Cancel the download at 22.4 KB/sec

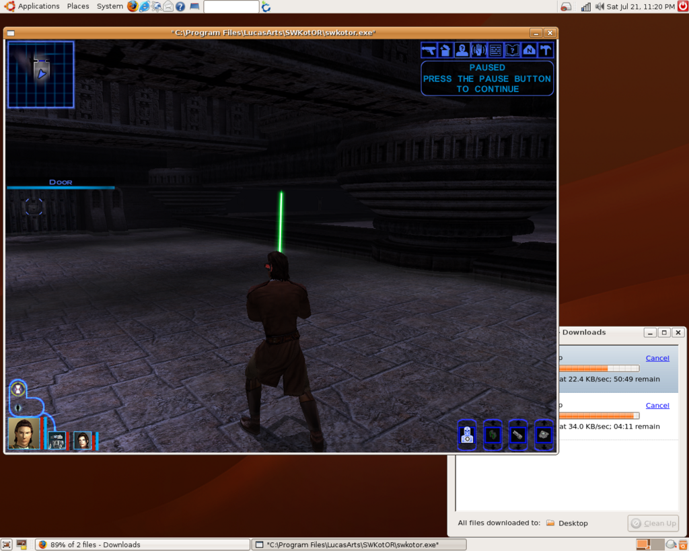point(657,358)
